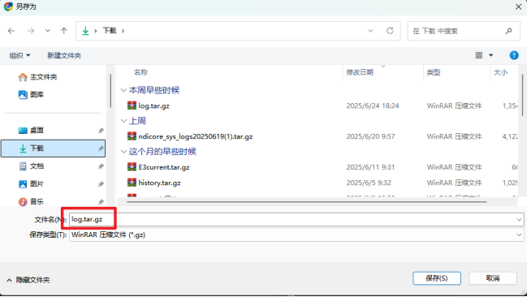Expand address bar history dropdown
This screenshot has height=297, width=527.
point(370,31)
